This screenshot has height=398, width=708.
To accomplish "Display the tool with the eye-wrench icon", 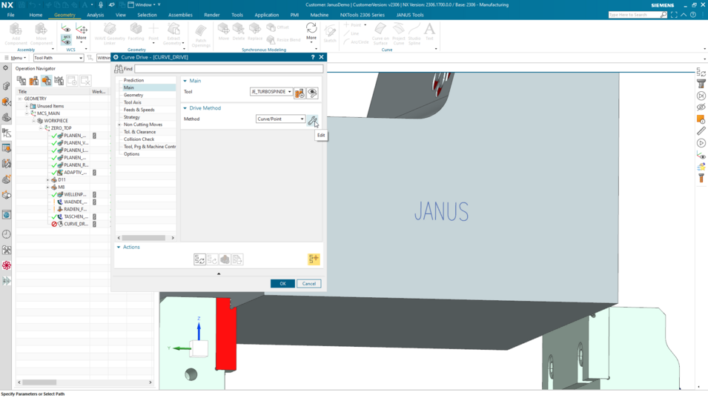I will coord(312,93).
